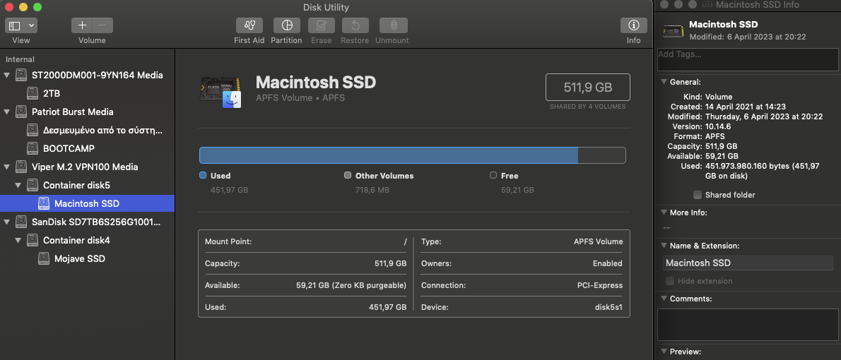Collapse Container disk5 in sidebar
The height and width of the screenshot is (360, 841).
click(x=18, y=186)
